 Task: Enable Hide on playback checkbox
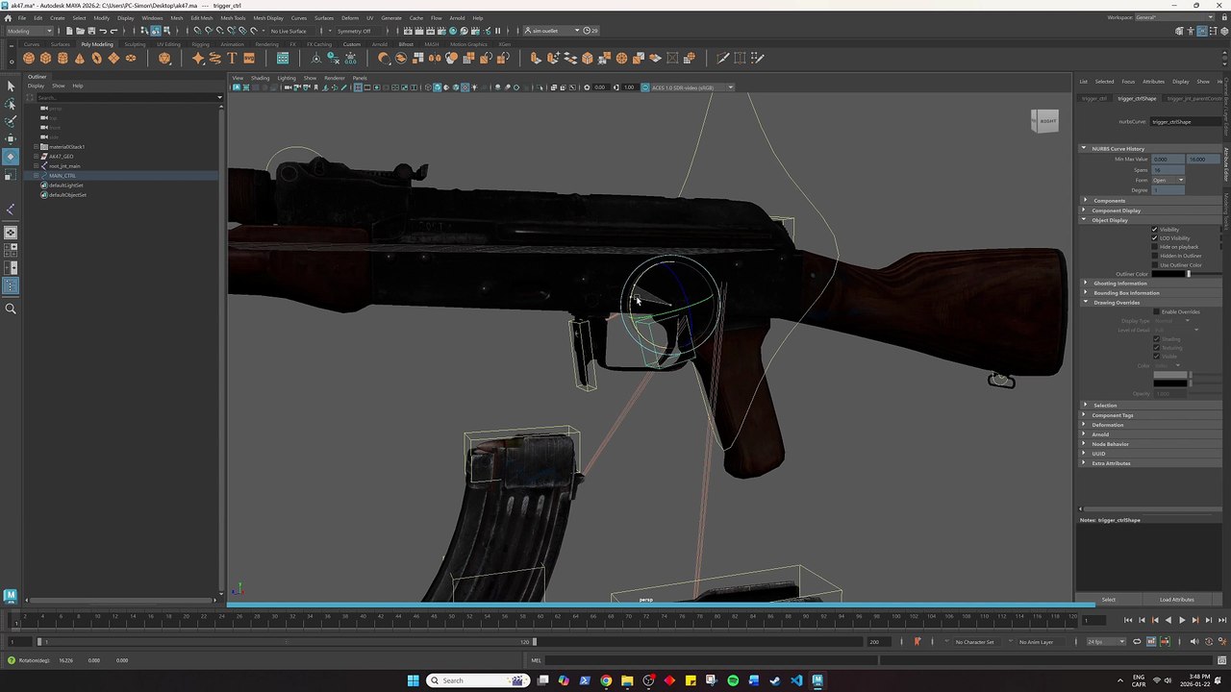pos(1155,247)
